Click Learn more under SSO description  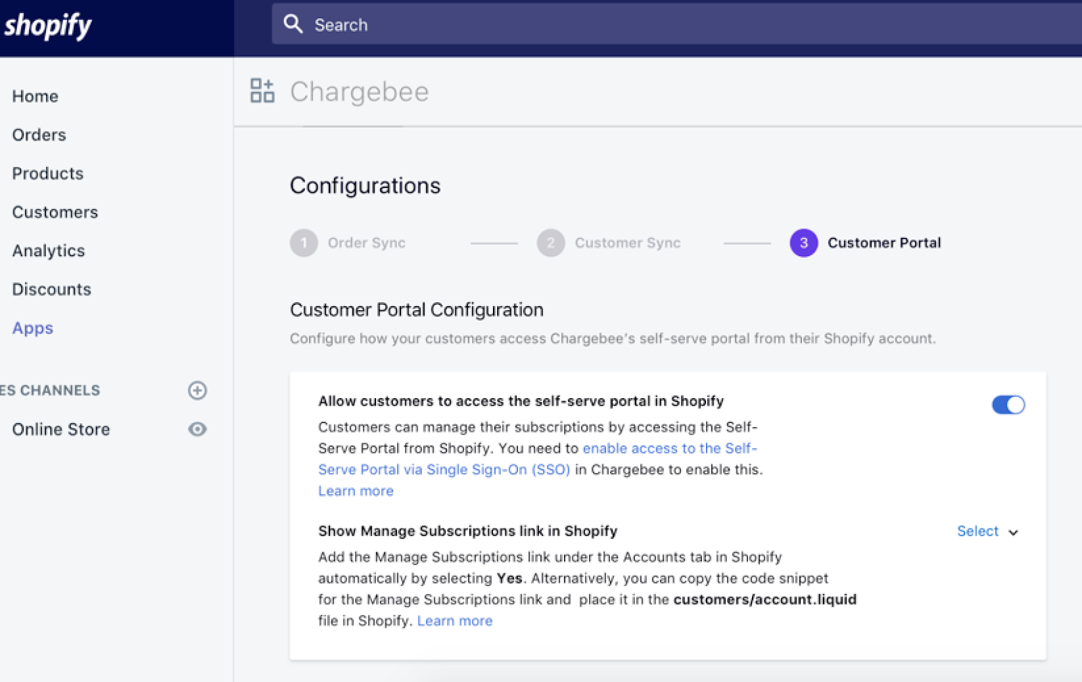(356, 491)
